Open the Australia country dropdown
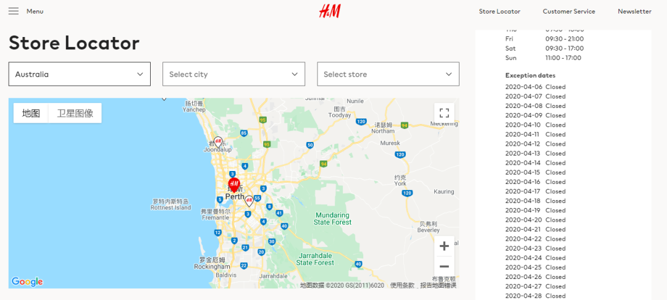This screenshot has width=667, height=300. coord(80,74)
